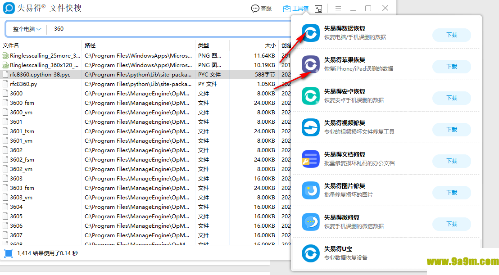The width and height of the screenshot is (499, 275).
Task: Click the file icon of rfc8360.cpython-38.pyc
Action: [x=5, y=75]
